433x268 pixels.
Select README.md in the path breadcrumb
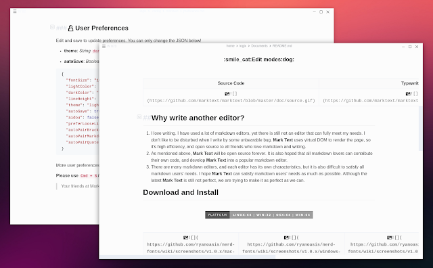282,46
